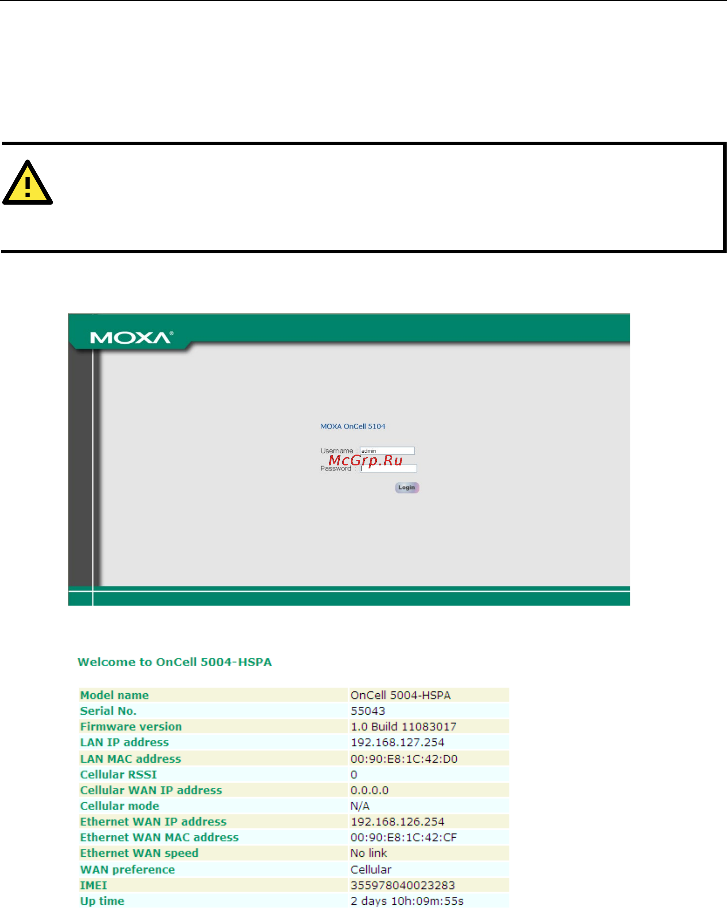Screen dimensions: 727x920
Task: Click the 'Ethernet WAN MAC address' row label
Action: (159, 838)
